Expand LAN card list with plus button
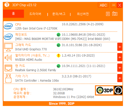The image size is (128, 109). pyautogui.click(x=120, y=68)
